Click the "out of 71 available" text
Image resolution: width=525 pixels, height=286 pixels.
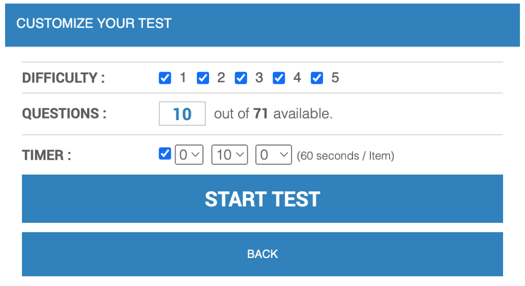tap(273, 114)
